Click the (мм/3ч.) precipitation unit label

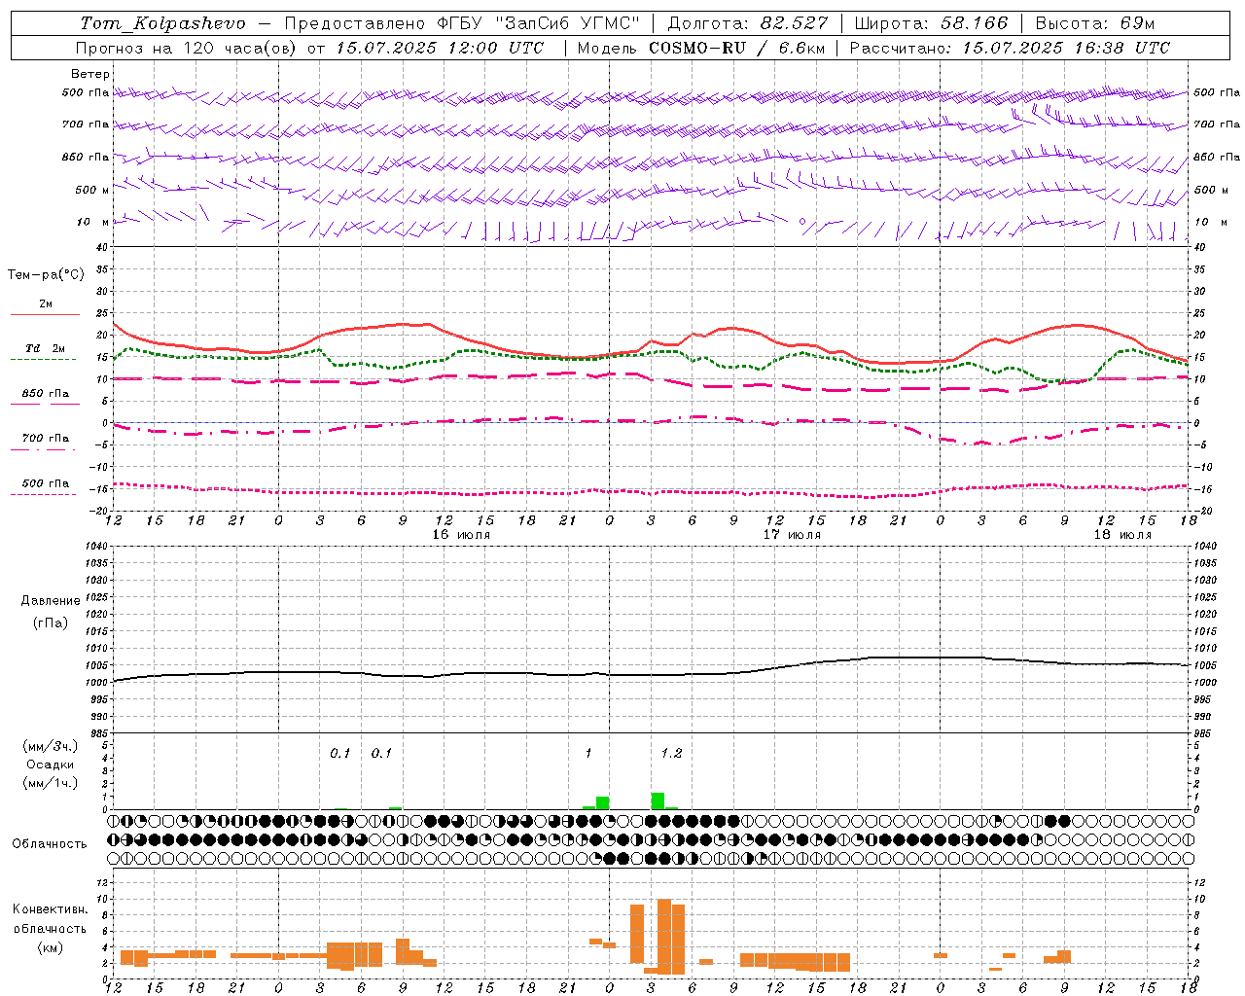click(x=50, y=746)
